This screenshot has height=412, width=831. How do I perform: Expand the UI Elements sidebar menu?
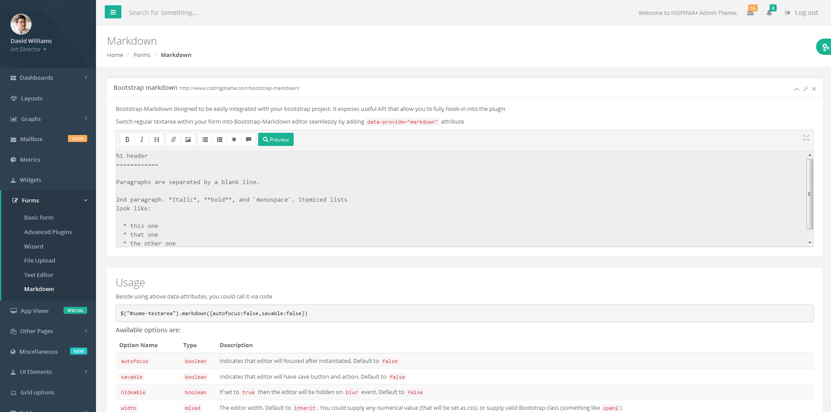[48, 372]
